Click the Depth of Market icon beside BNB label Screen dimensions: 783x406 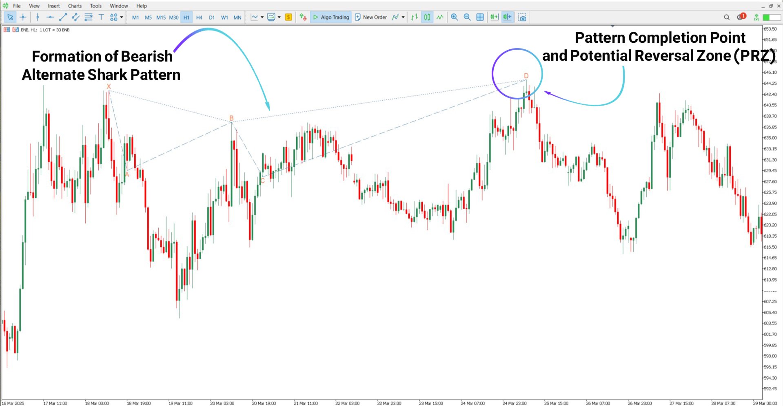click(x=7, y=30)
